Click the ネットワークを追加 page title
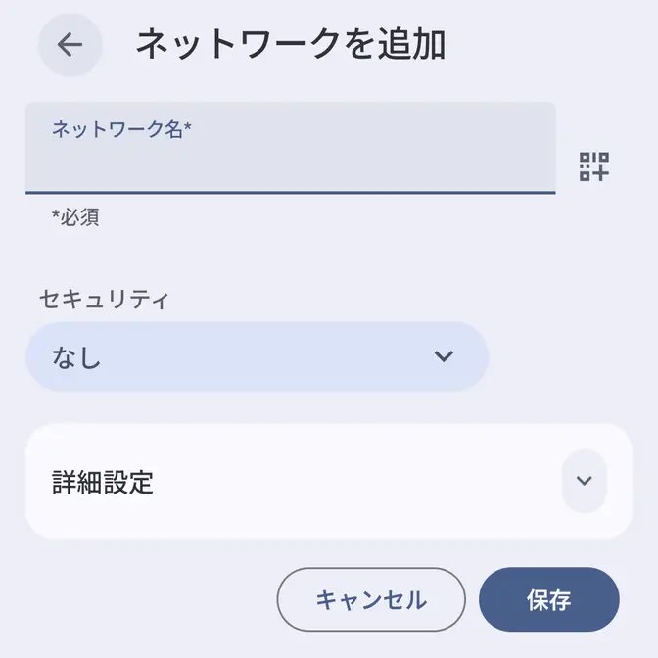The height and width of the screenshot is (658, 658). 290,45
